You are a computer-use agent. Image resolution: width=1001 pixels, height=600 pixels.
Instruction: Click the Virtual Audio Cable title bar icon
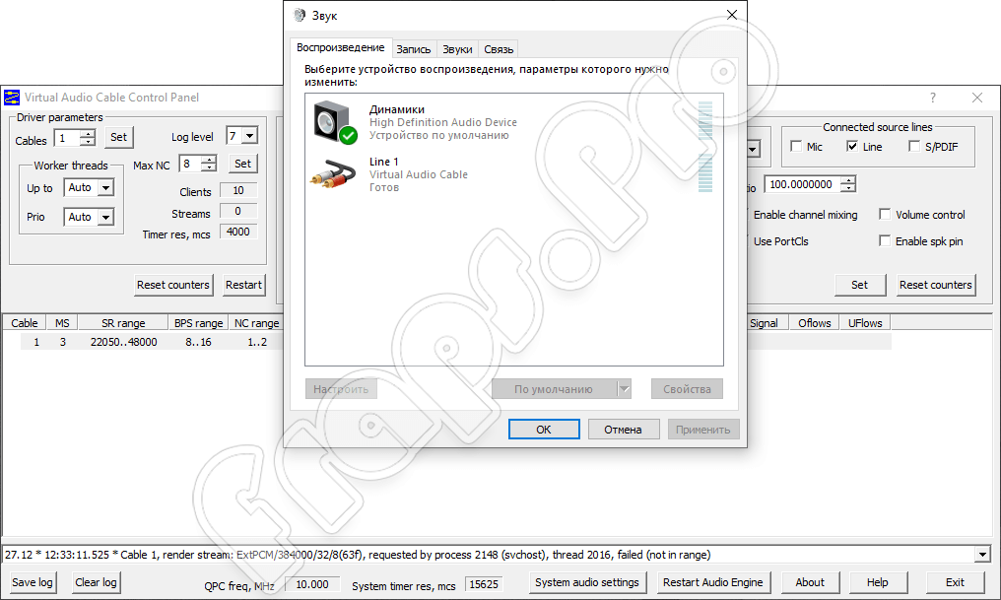tap(12, 98)
